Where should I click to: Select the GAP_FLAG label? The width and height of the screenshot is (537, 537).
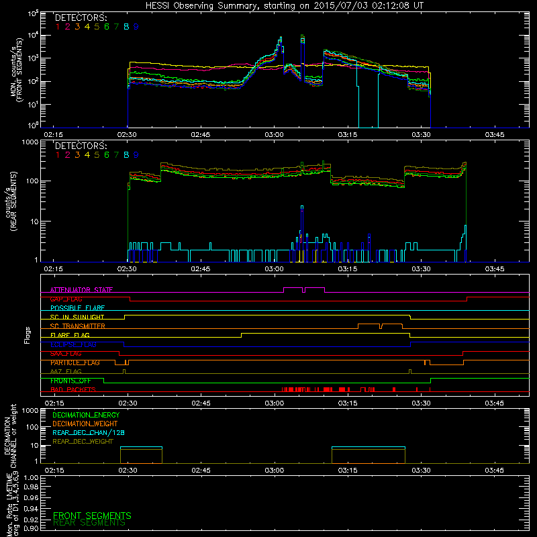[66, 299]
